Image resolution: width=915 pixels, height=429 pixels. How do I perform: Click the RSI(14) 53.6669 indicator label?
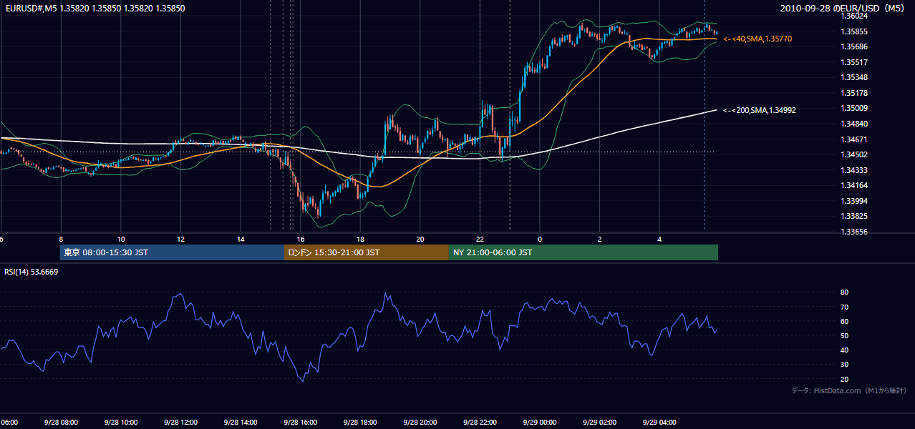tap(32, 272)
